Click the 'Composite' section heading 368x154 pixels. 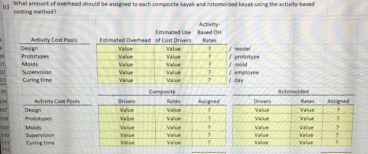click(162, 92)
